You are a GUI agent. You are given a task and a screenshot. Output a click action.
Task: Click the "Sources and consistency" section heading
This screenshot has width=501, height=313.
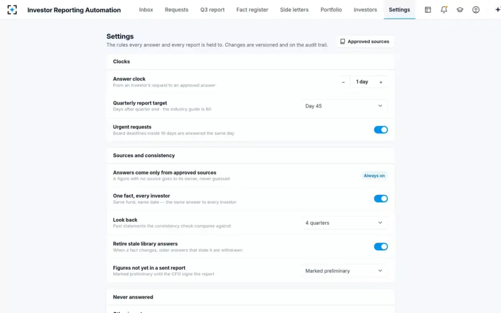click(x=144, y=155)
